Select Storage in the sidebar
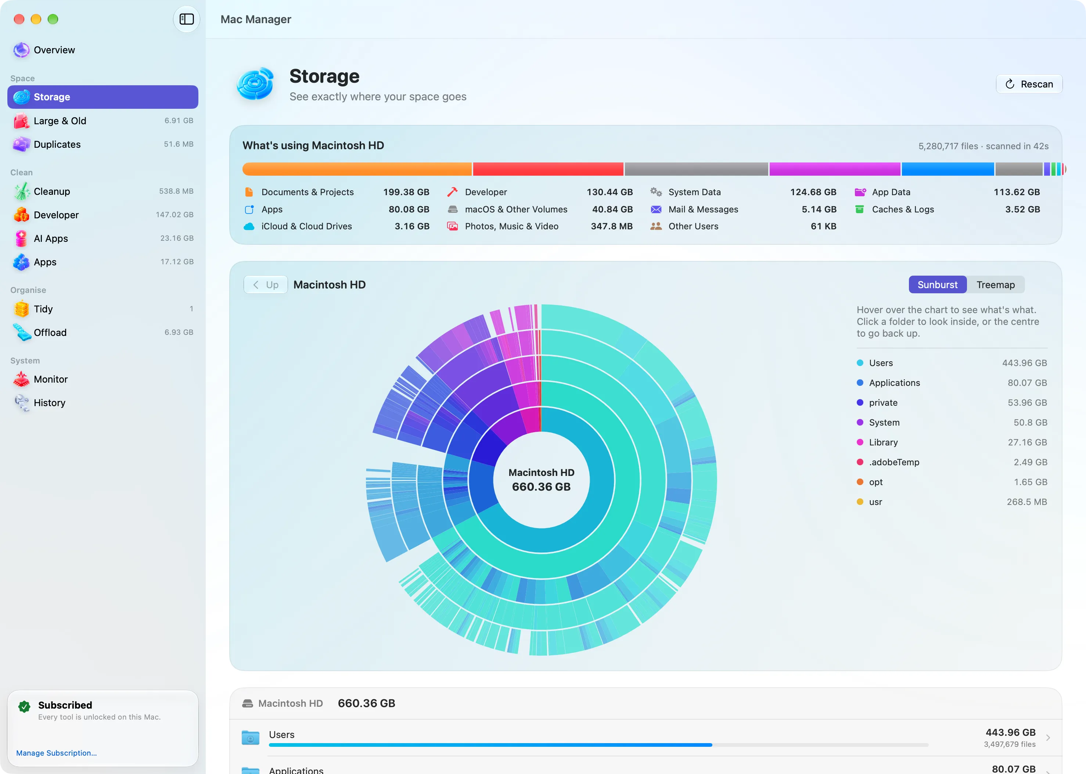The height and width of the screenshot is (774, 1086). click(103, 97)
